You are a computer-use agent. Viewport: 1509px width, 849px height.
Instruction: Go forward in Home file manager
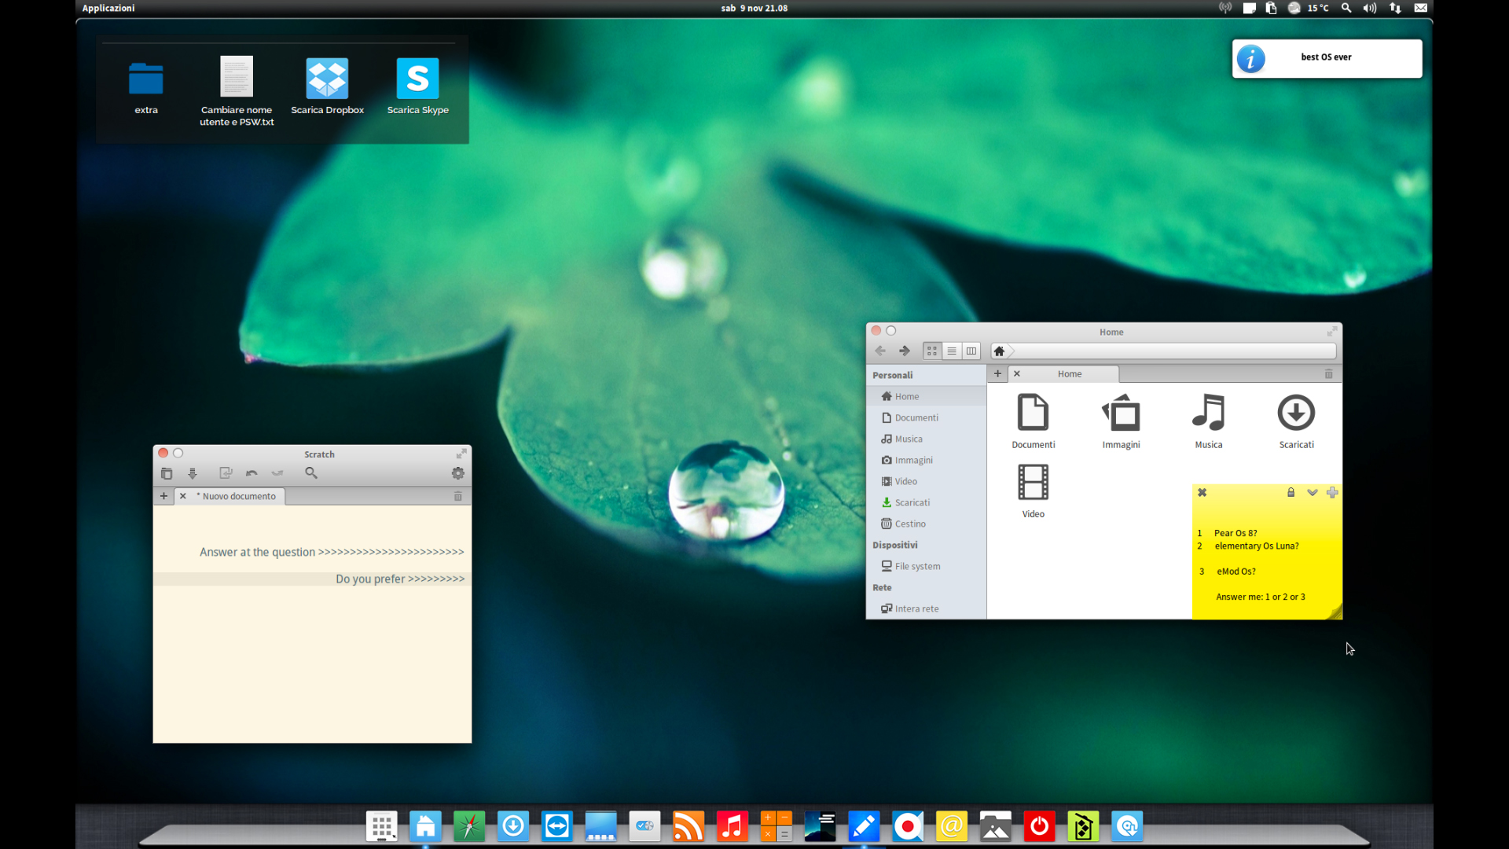pyautogui.click(x=905, y=351)
